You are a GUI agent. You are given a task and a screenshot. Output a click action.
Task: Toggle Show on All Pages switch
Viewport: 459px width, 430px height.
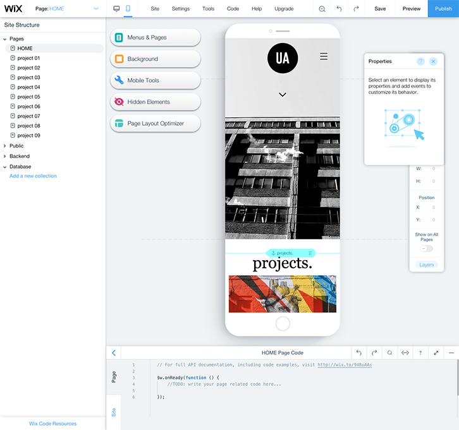tap(426, 249)
